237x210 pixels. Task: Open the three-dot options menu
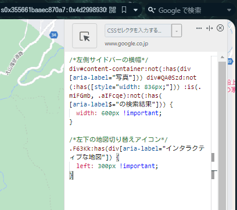tap(199, 29)
